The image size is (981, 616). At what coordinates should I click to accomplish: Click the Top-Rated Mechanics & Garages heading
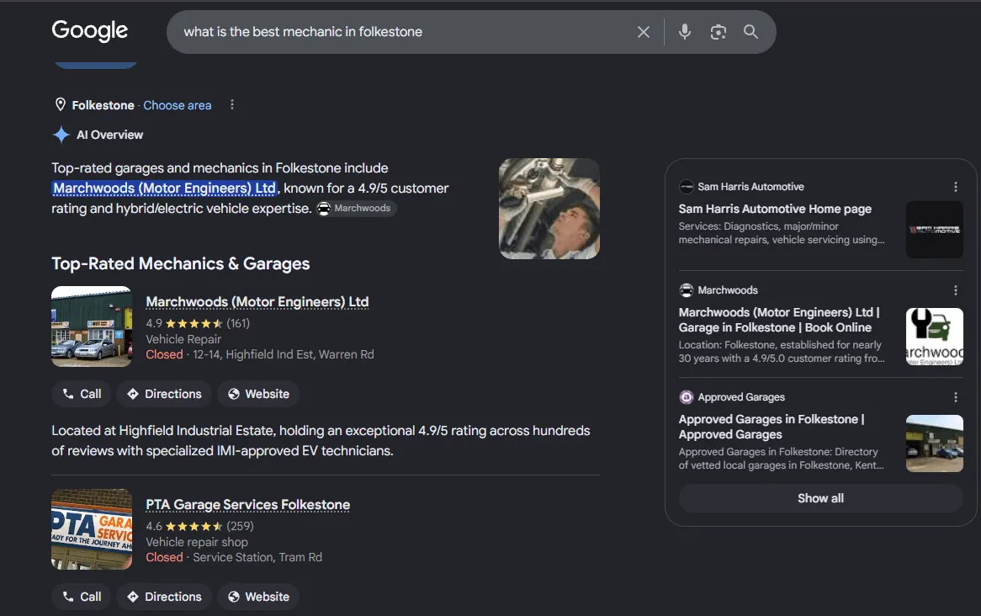pyautogui.click(x=180, y=263)
